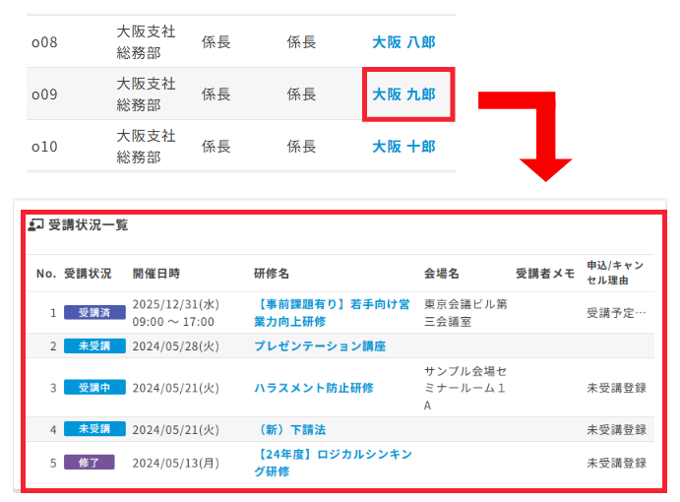The image size is (680, 502).
Task: Open the 【事前課題有り】若手向け営業力向上研修 course link
Action: pyautogui.click(x=332, y=313)
